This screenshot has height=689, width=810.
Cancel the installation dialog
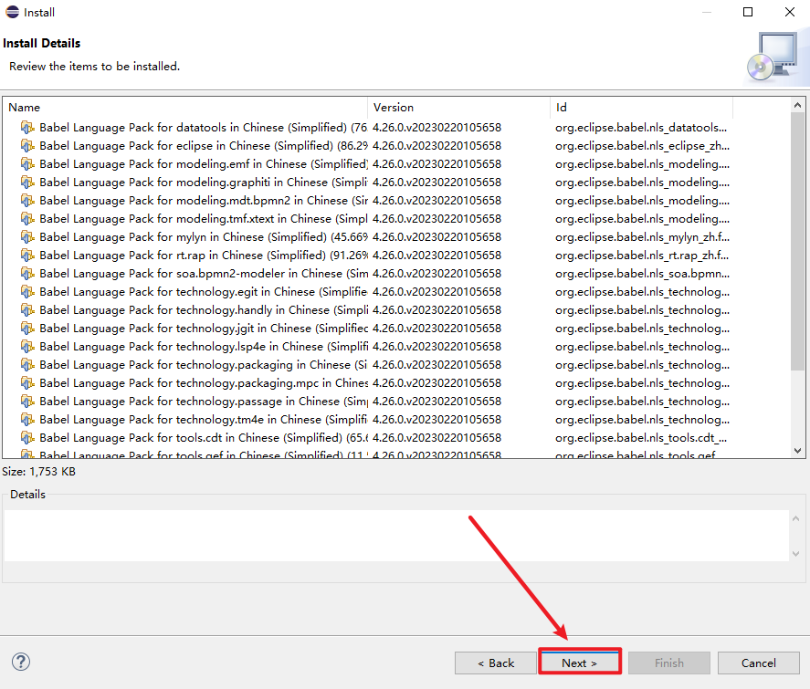pos(758,663)
